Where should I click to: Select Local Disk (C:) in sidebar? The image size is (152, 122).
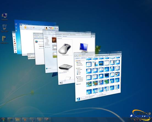(x=80, y=78)
